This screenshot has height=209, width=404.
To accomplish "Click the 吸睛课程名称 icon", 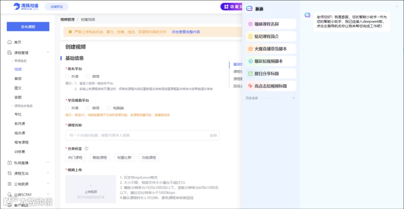I will 250,24.
